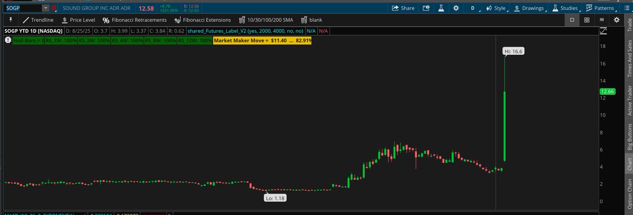This screenshot has width=633, height=215.
Task: Click the RS_8W: 100% label
Action: pyautogui.click(x=160, y=40)
